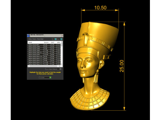Sort by the DWT column header
161x120 pixels.
53,42
